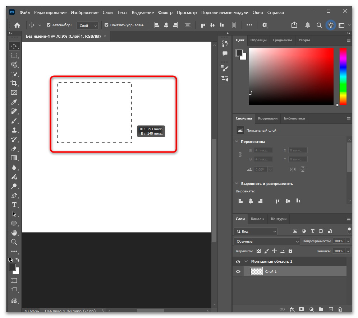
Task: Switch to the Градиенты tab
Action: (x=282, y=40)
